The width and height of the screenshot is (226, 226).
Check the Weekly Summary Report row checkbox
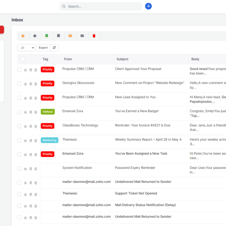click(19, 140)
